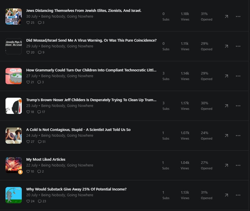Click heart icon on Cold Not Contagious post

pos(28,142)
